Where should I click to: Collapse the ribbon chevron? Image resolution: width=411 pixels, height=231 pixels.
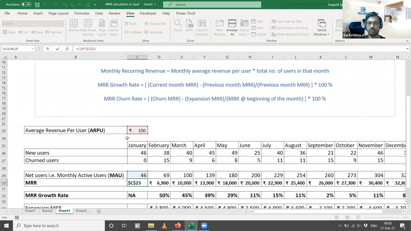[x=407, y=41]
